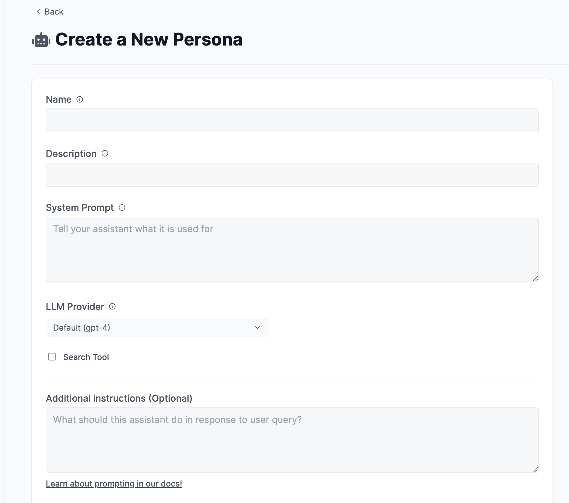Enable the Search Tool checkbox
The image size is (569, 503).
[52, 357]
